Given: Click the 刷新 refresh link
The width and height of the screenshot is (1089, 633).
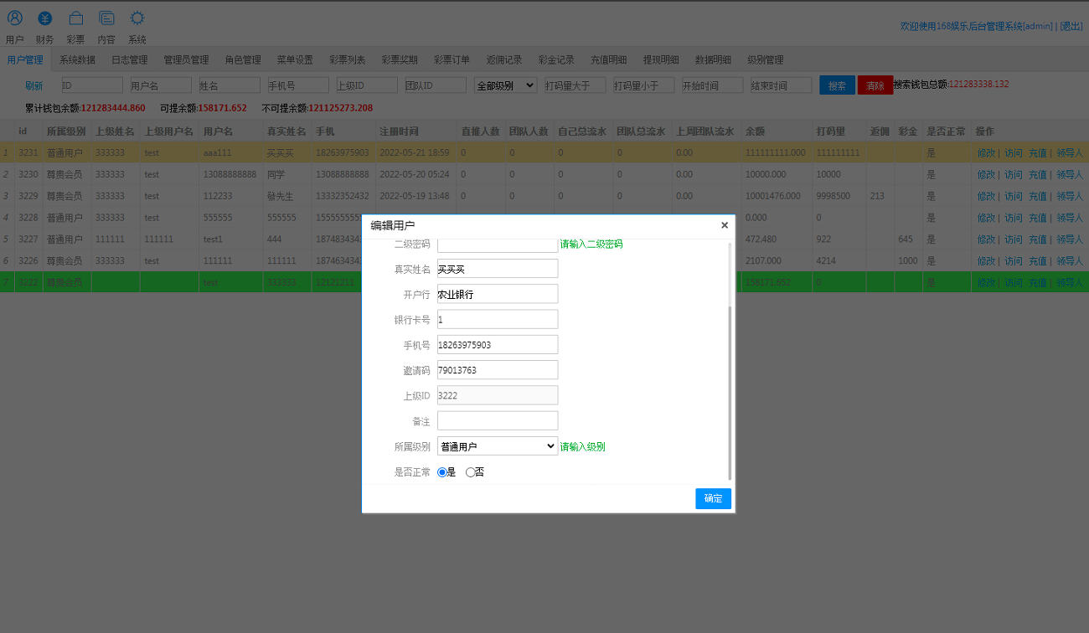Looking at the screenshot, I should point(34,85).
